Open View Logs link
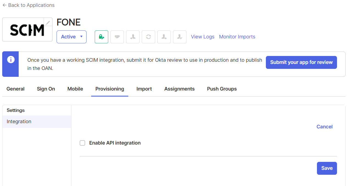The height and width of the screenshot is (186, 351). pos(203,37)
